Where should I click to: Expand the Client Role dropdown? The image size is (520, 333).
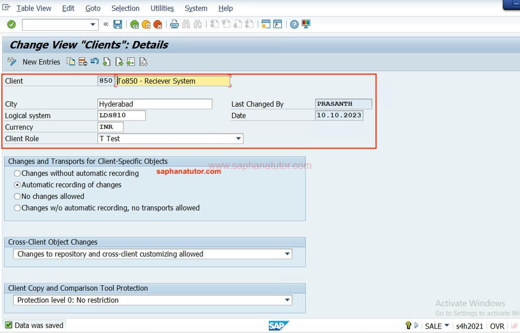[238, 138]
